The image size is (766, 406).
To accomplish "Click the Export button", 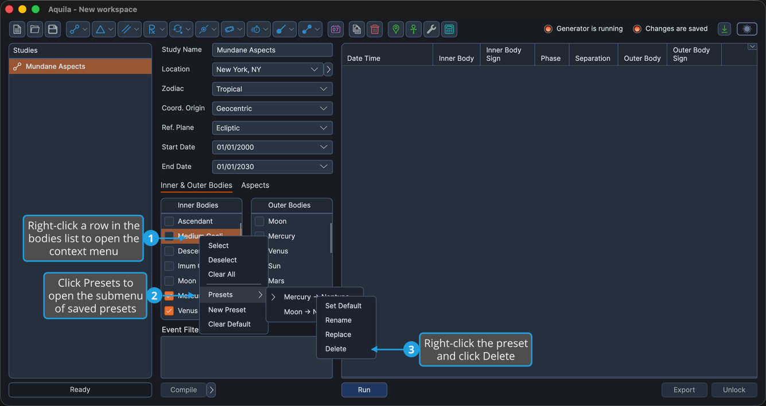I will 684,390.
